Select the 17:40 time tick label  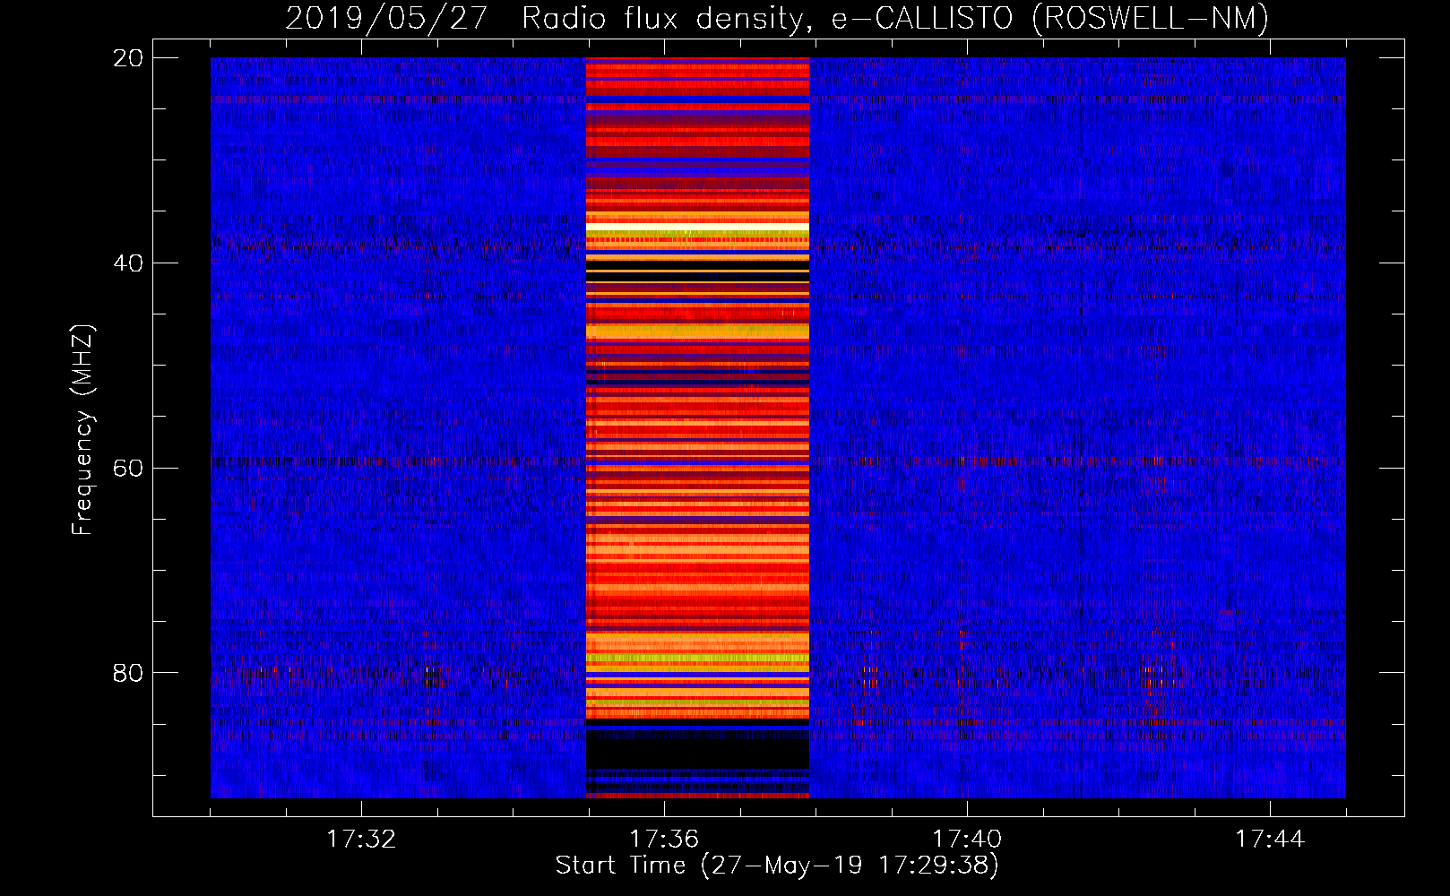click(967, 839)
